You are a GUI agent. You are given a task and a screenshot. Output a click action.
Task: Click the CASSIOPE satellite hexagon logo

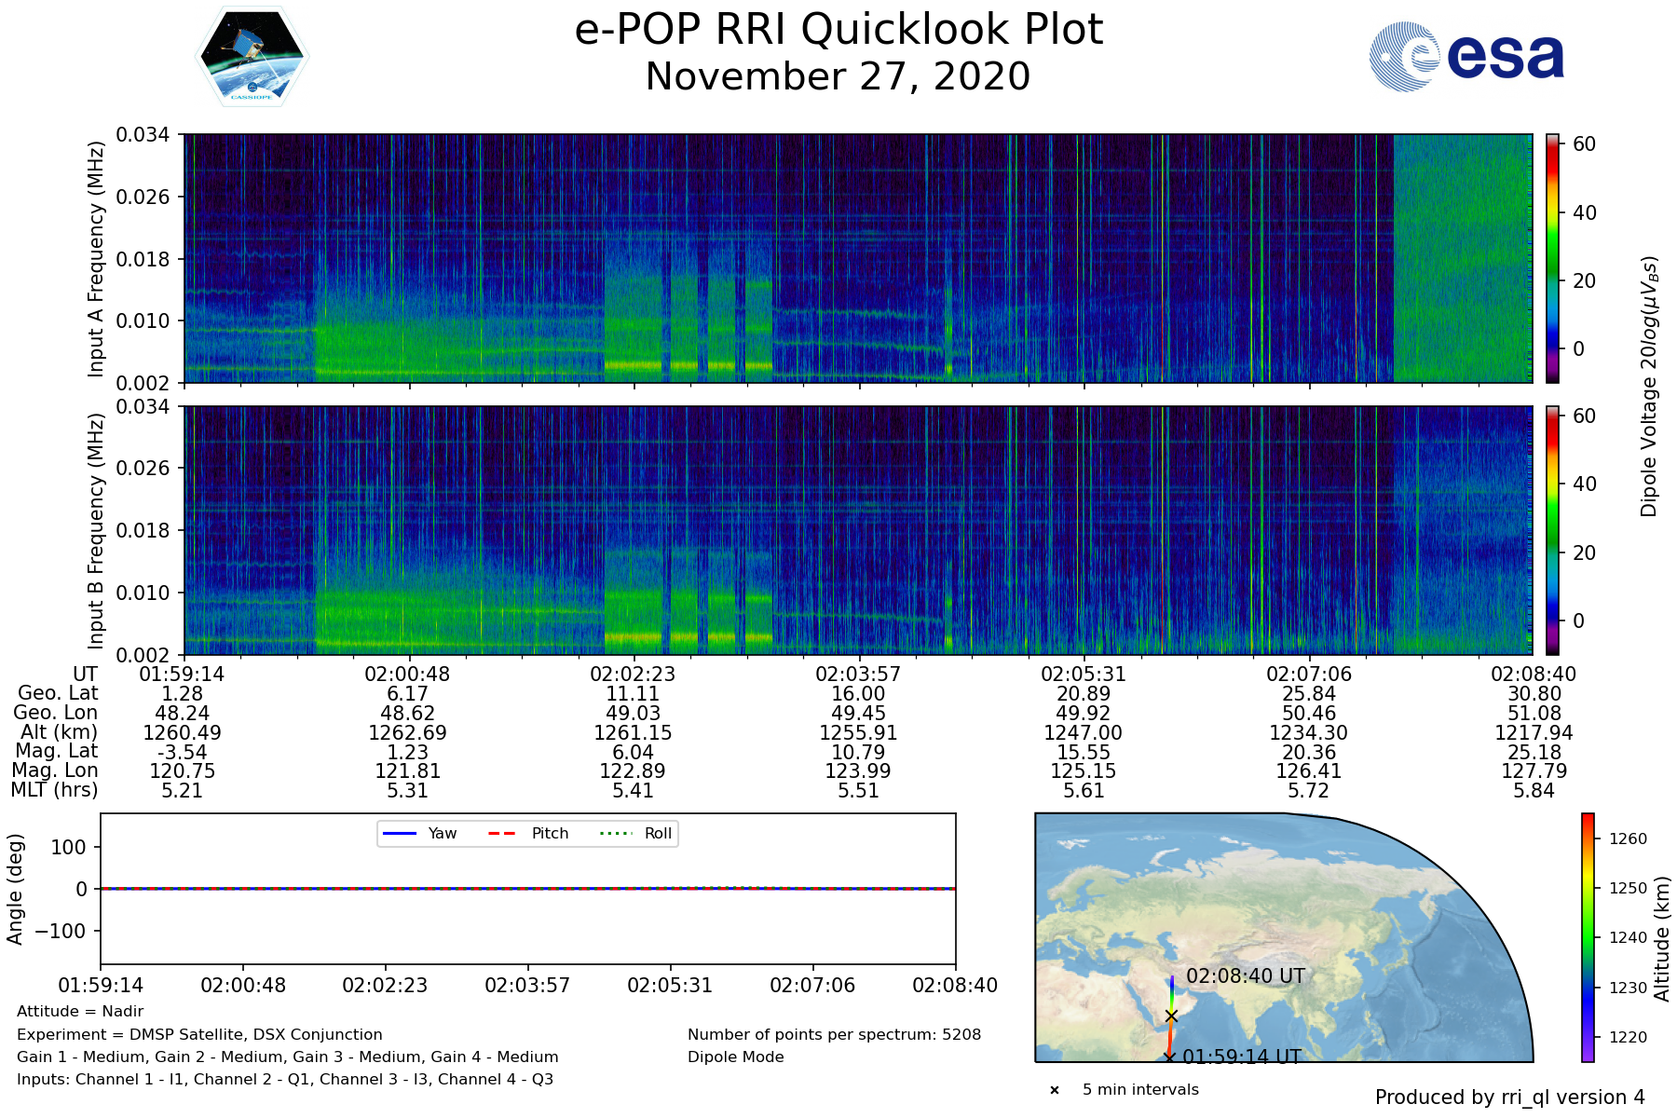(252, 58)
